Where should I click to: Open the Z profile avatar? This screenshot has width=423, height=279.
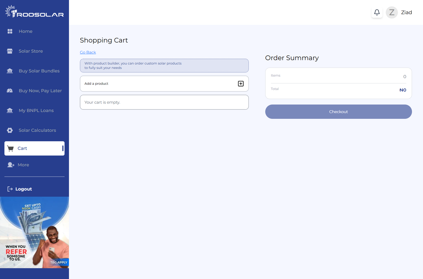click(x=392, y=12)
